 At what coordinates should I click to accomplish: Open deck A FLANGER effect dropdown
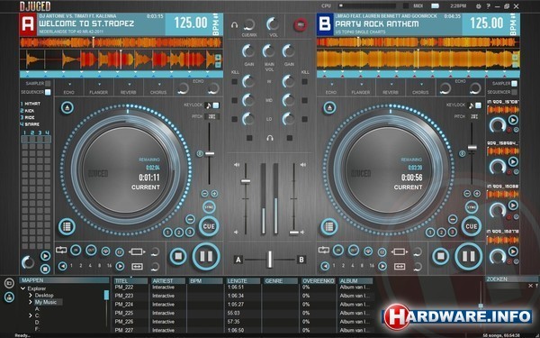click(x=99, y=84)
